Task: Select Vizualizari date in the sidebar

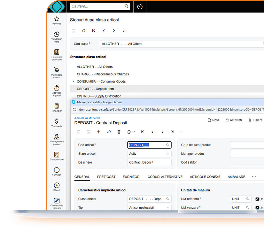Action: coord(56,36)
